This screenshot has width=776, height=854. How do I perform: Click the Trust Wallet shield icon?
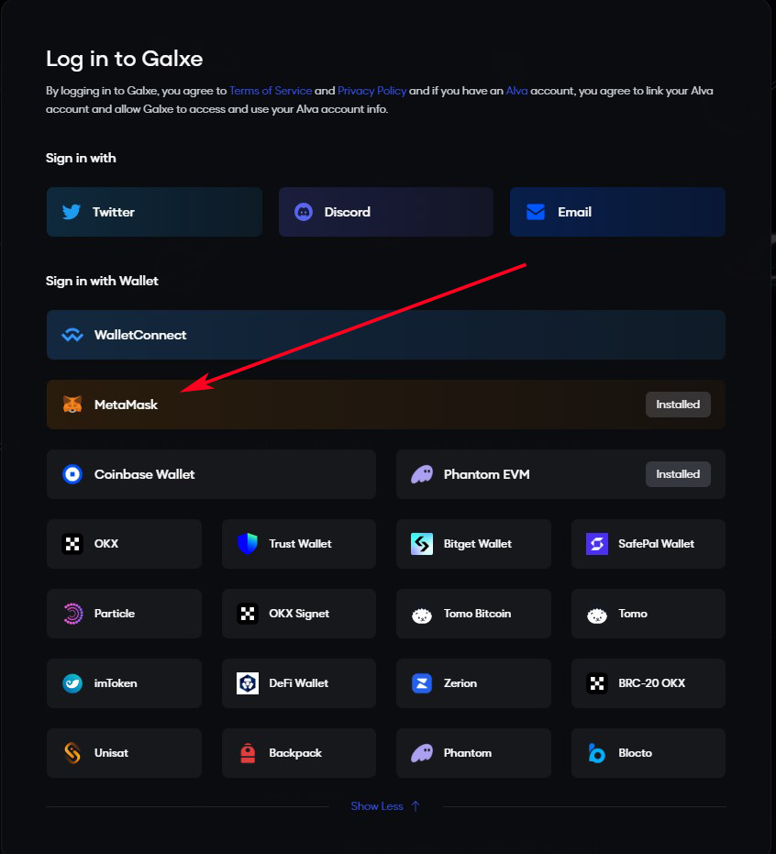tap(248, 544)
